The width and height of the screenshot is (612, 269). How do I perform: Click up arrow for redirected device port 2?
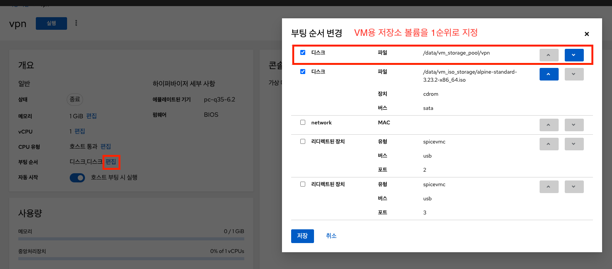(549, 144)
